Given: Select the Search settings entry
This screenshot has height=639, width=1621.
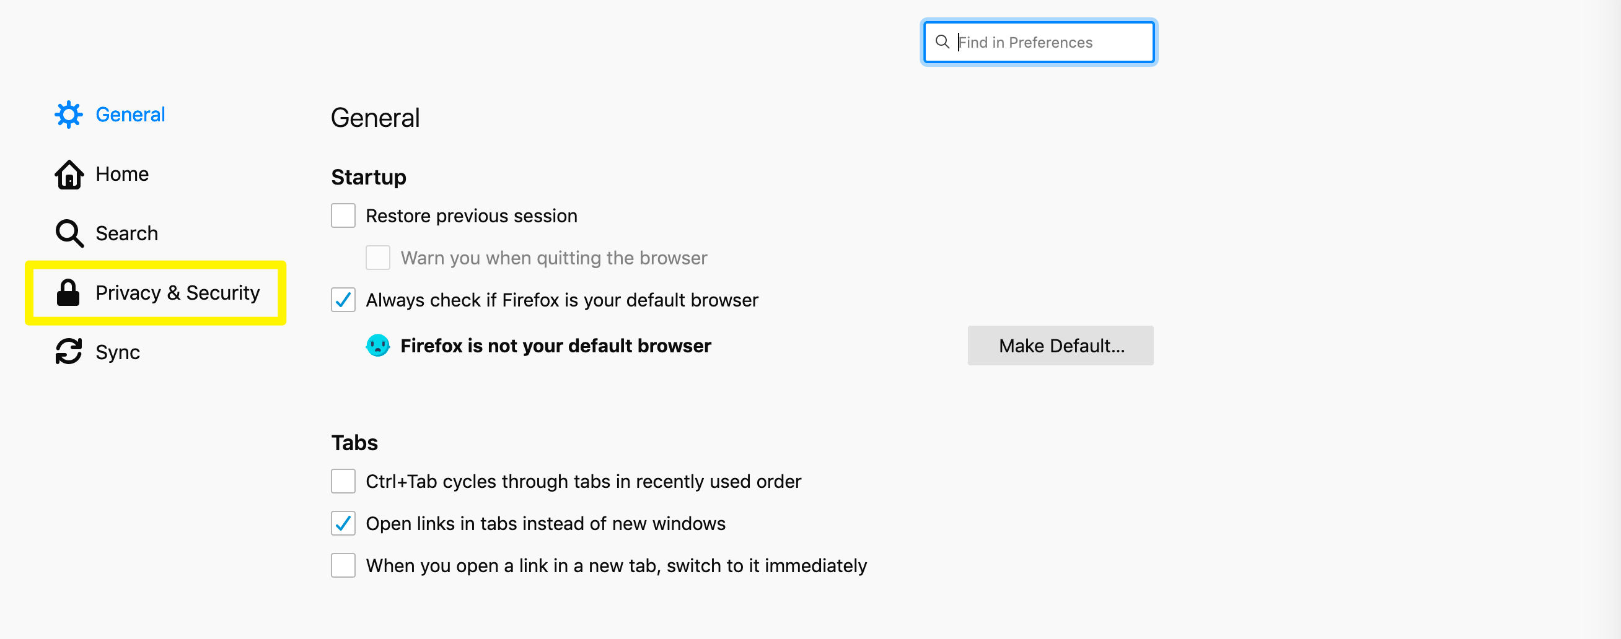Looking at the screenshot, I should (126, 233).
